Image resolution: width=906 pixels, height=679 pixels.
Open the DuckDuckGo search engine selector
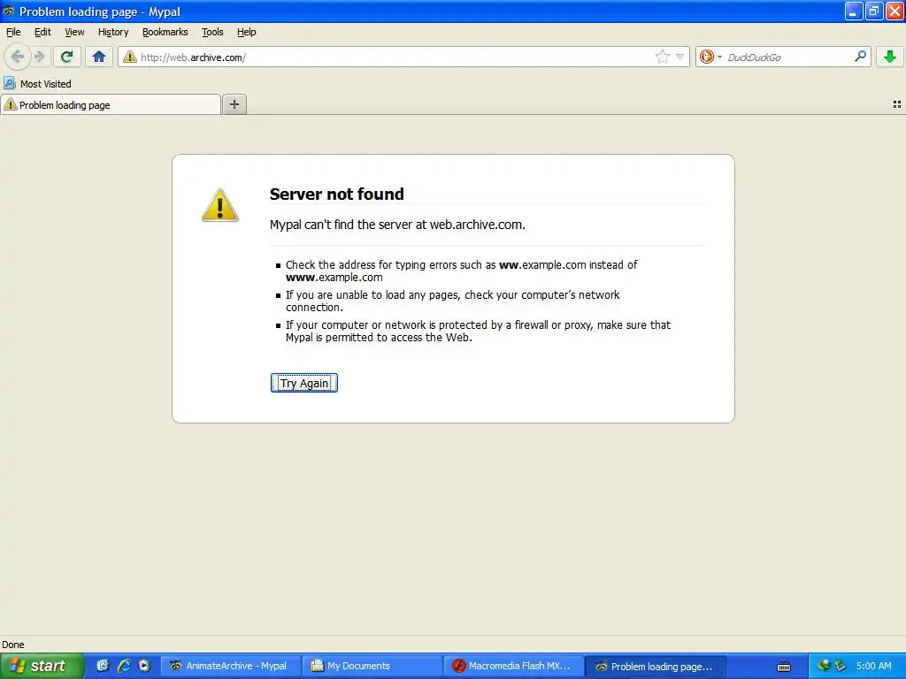[710, 57]
